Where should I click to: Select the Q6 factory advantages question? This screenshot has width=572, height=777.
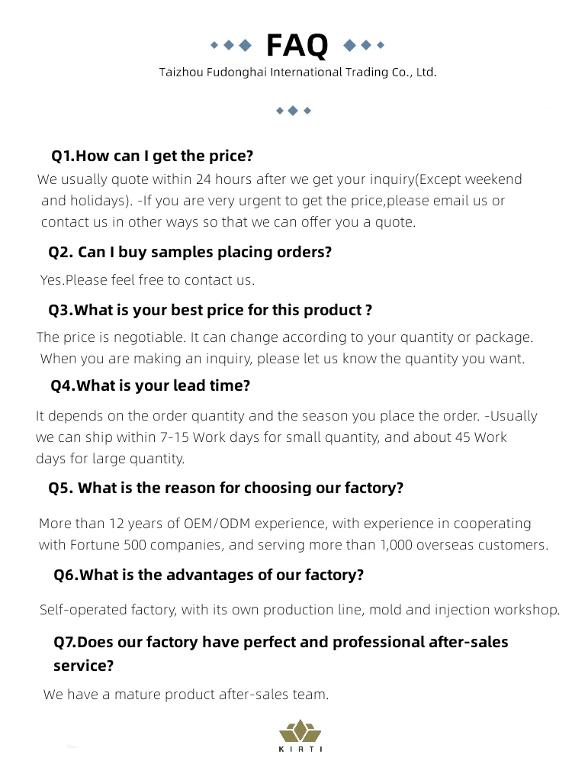click(x=208, y=575)
